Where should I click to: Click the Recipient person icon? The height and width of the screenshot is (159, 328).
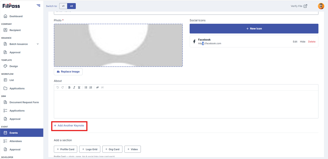click(5, 30)
